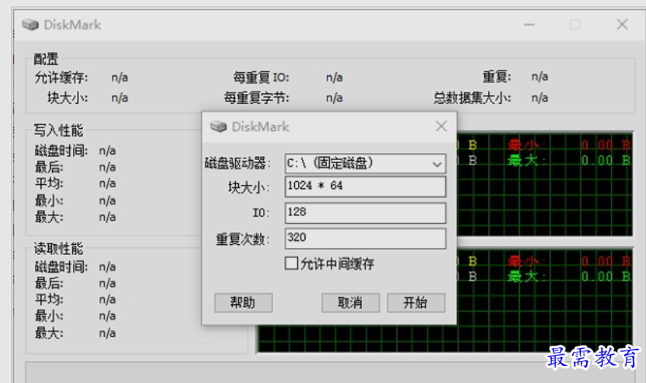This screenshot has height=383, width=646.
Task: Click 平均 in the 写入性能 group
Action: 49,183
